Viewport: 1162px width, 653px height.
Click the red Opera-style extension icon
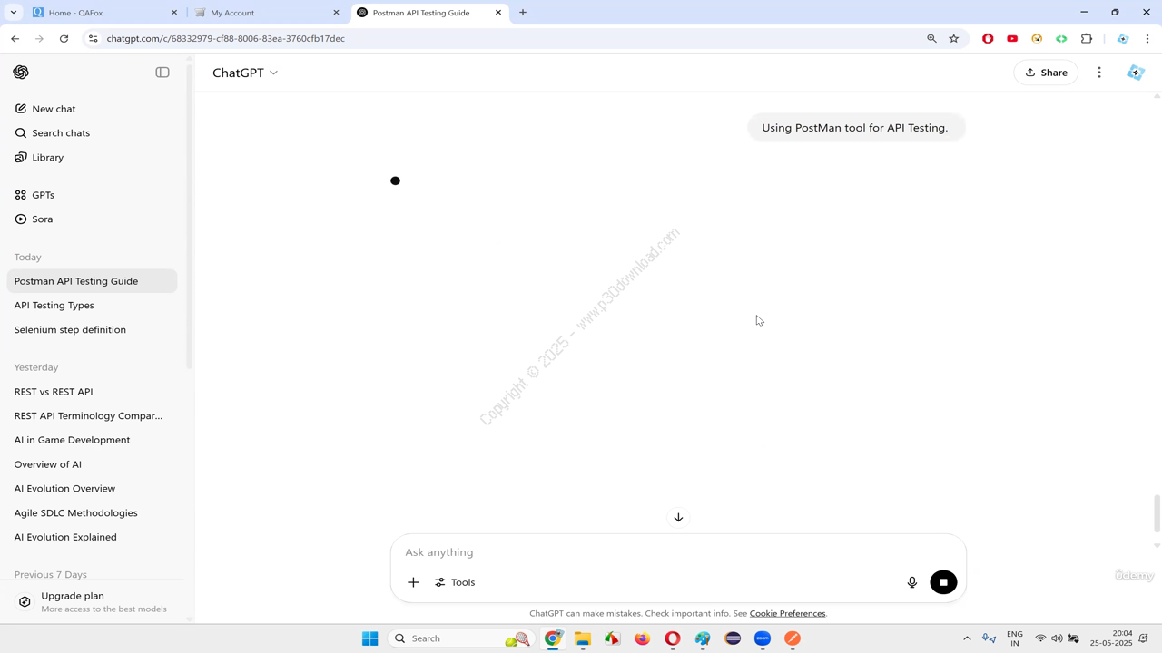[988, 39]
